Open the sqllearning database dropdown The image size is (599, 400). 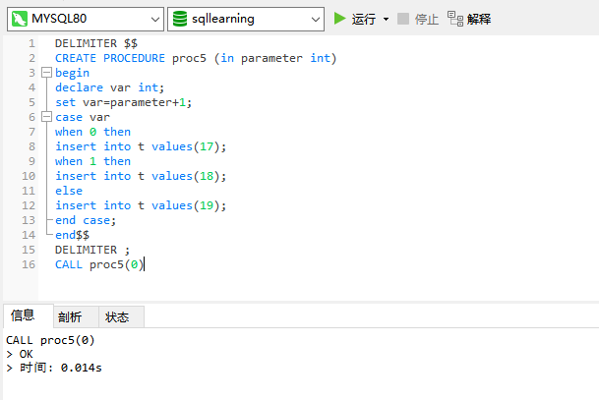point(315,19)
